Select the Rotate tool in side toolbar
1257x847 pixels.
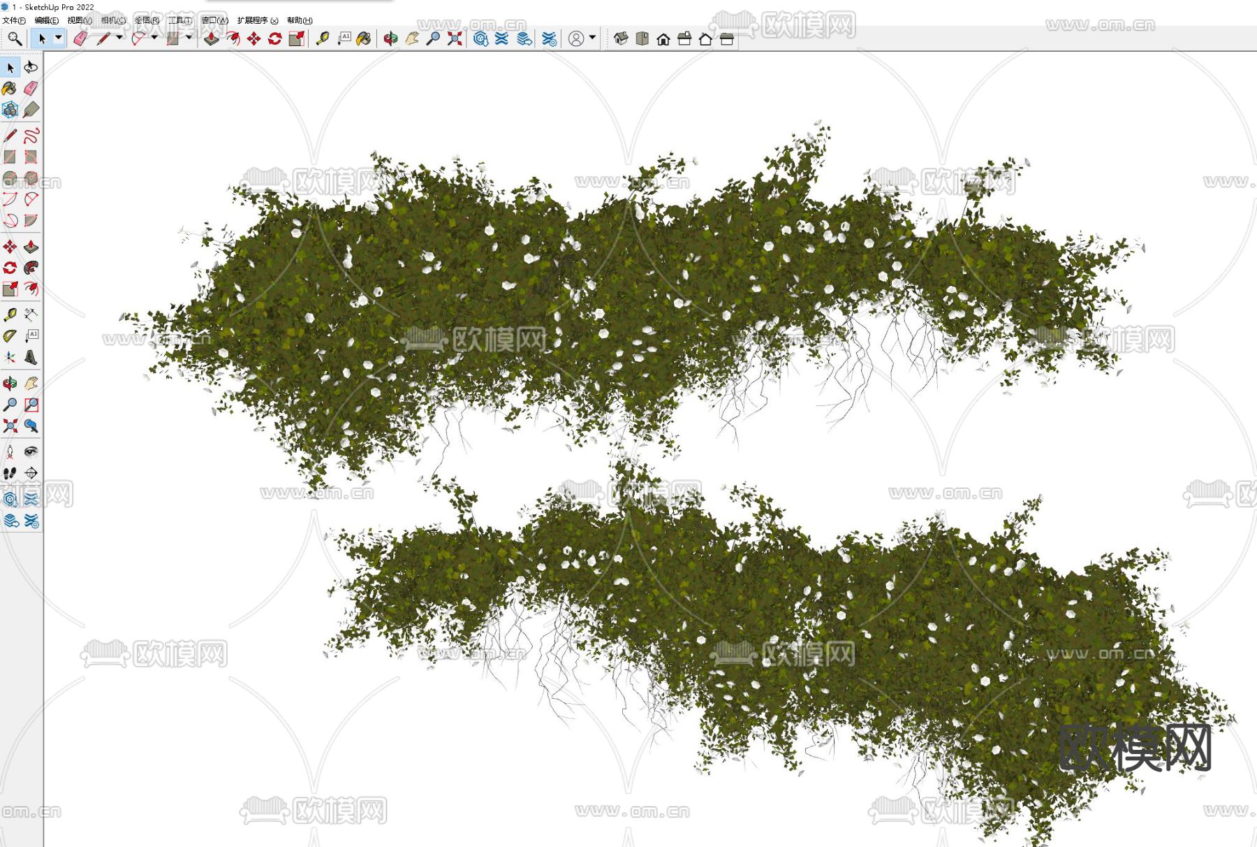coord(10,268)
